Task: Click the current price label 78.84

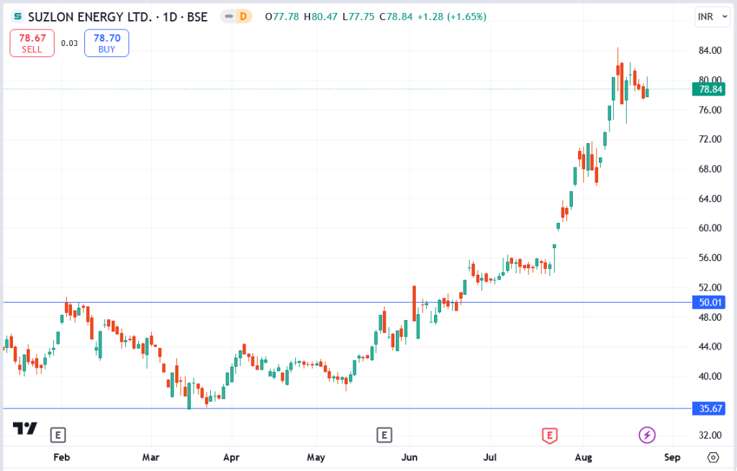Action: point(709,89)
